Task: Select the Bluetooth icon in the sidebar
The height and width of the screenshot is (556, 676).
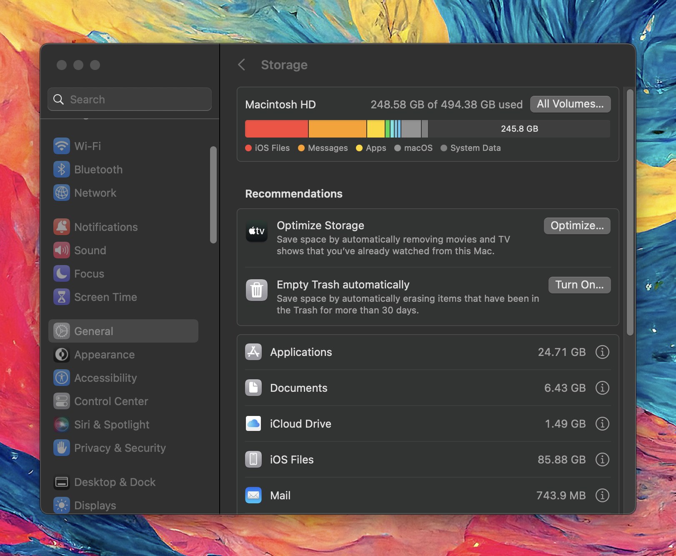Action: point(62,169)
